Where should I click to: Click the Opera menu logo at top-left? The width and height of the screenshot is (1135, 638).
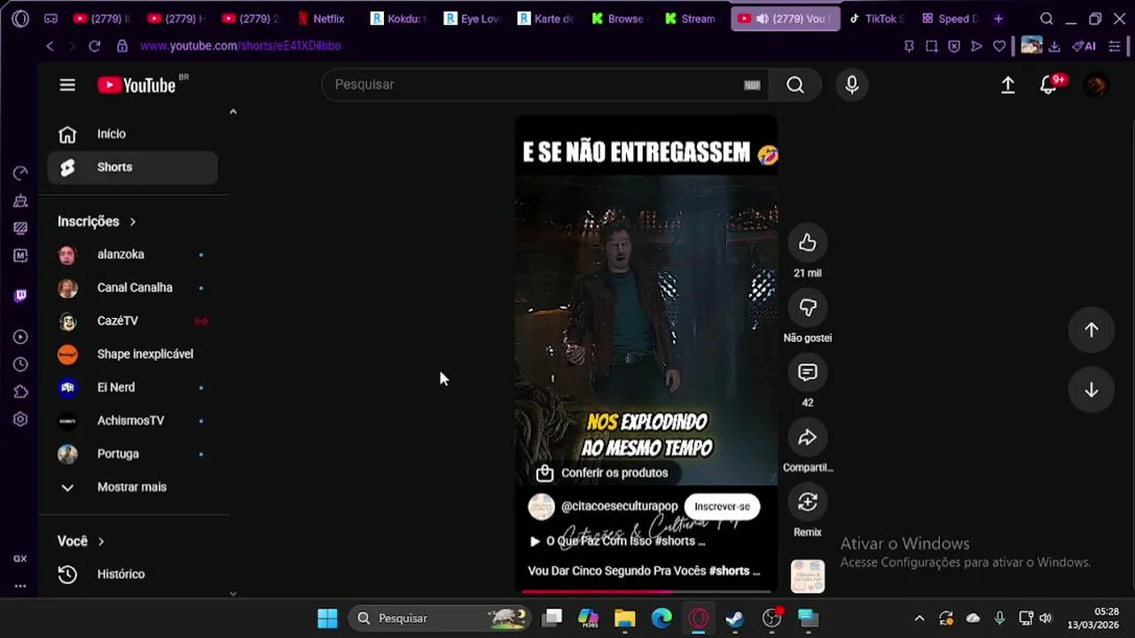click(20, 19)
